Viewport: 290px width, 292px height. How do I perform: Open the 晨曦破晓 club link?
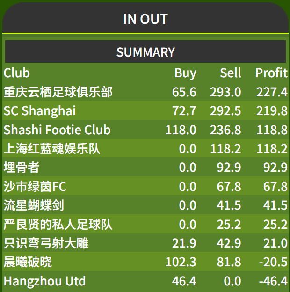[28, 262]
